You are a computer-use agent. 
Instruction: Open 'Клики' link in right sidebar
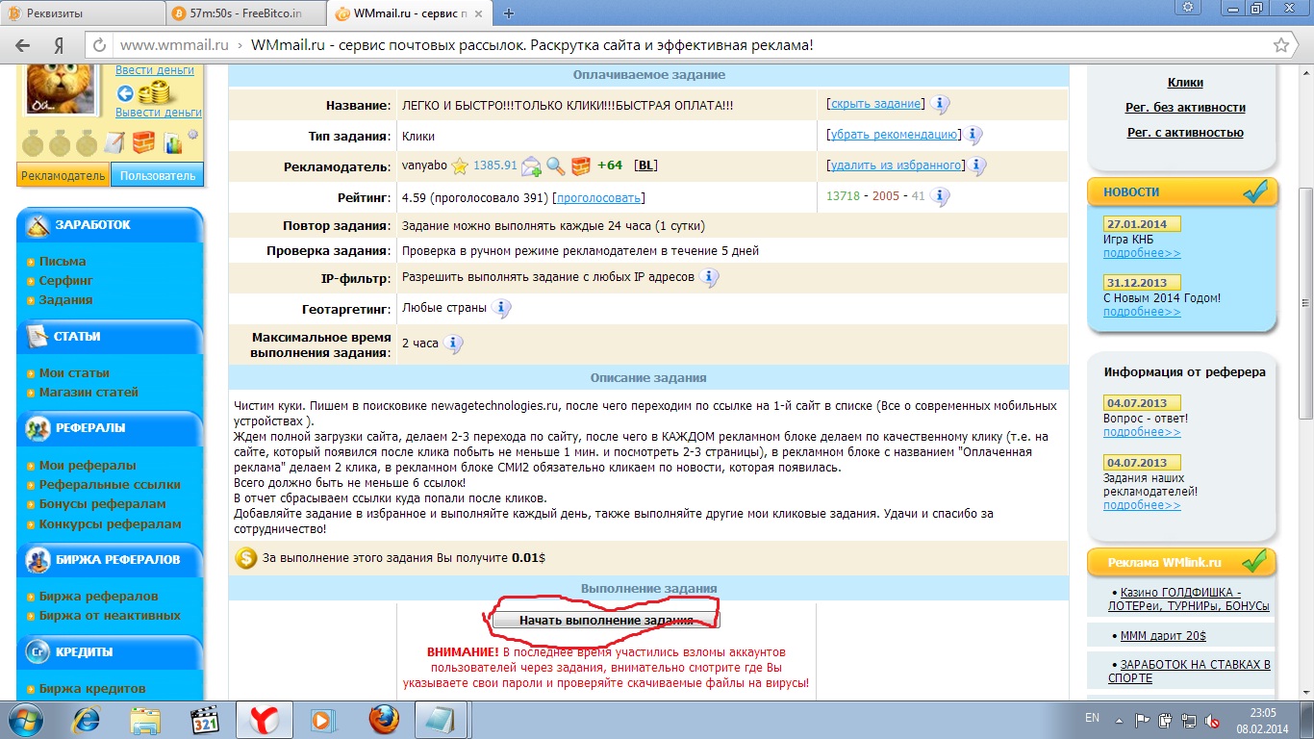(x=1185, y=83)
